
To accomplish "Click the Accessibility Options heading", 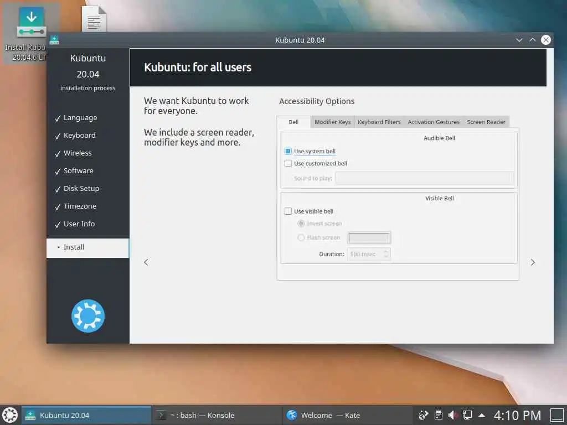I will tap(317, 101).
